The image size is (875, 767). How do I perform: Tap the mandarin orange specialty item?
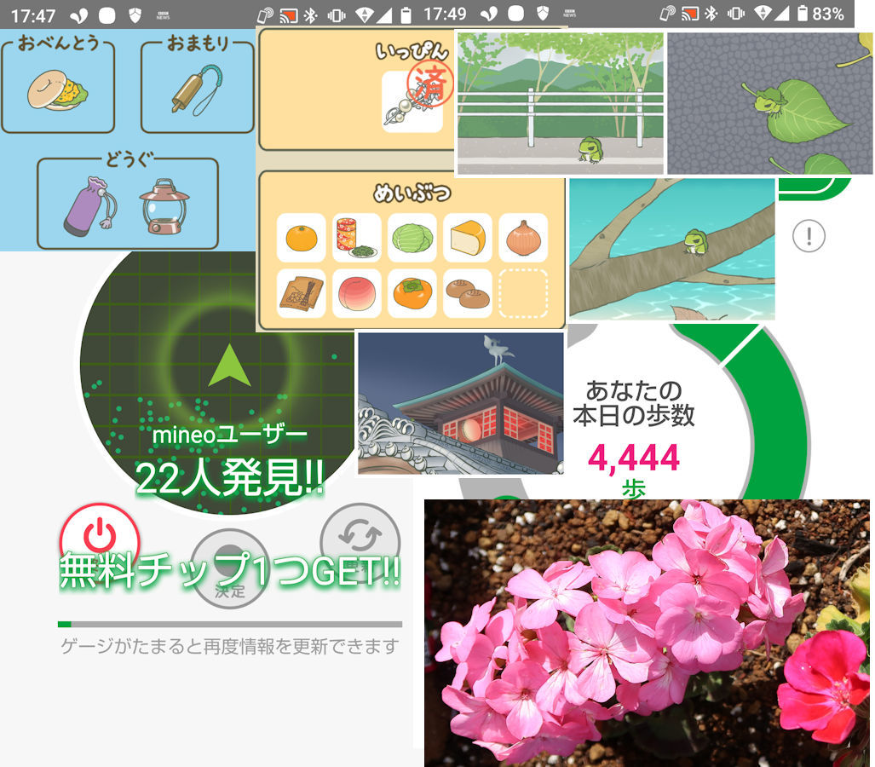point(301,238)
